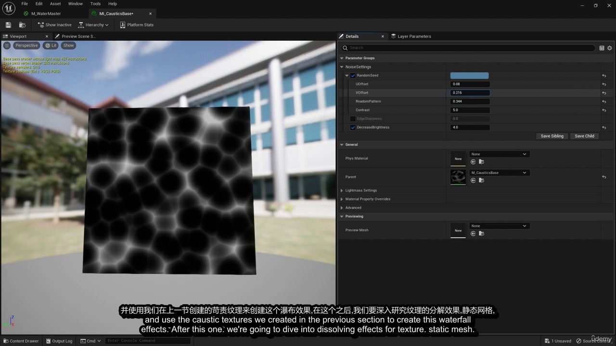Enable the EdgeSharpness checkbox
Screen dimensions: 616x346
pos(353,119)
